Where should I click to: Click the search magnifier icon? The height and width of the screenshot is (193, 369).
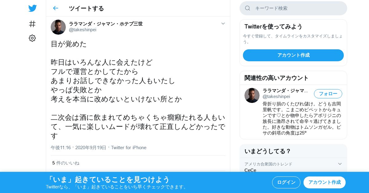click(x=248, y=8)
